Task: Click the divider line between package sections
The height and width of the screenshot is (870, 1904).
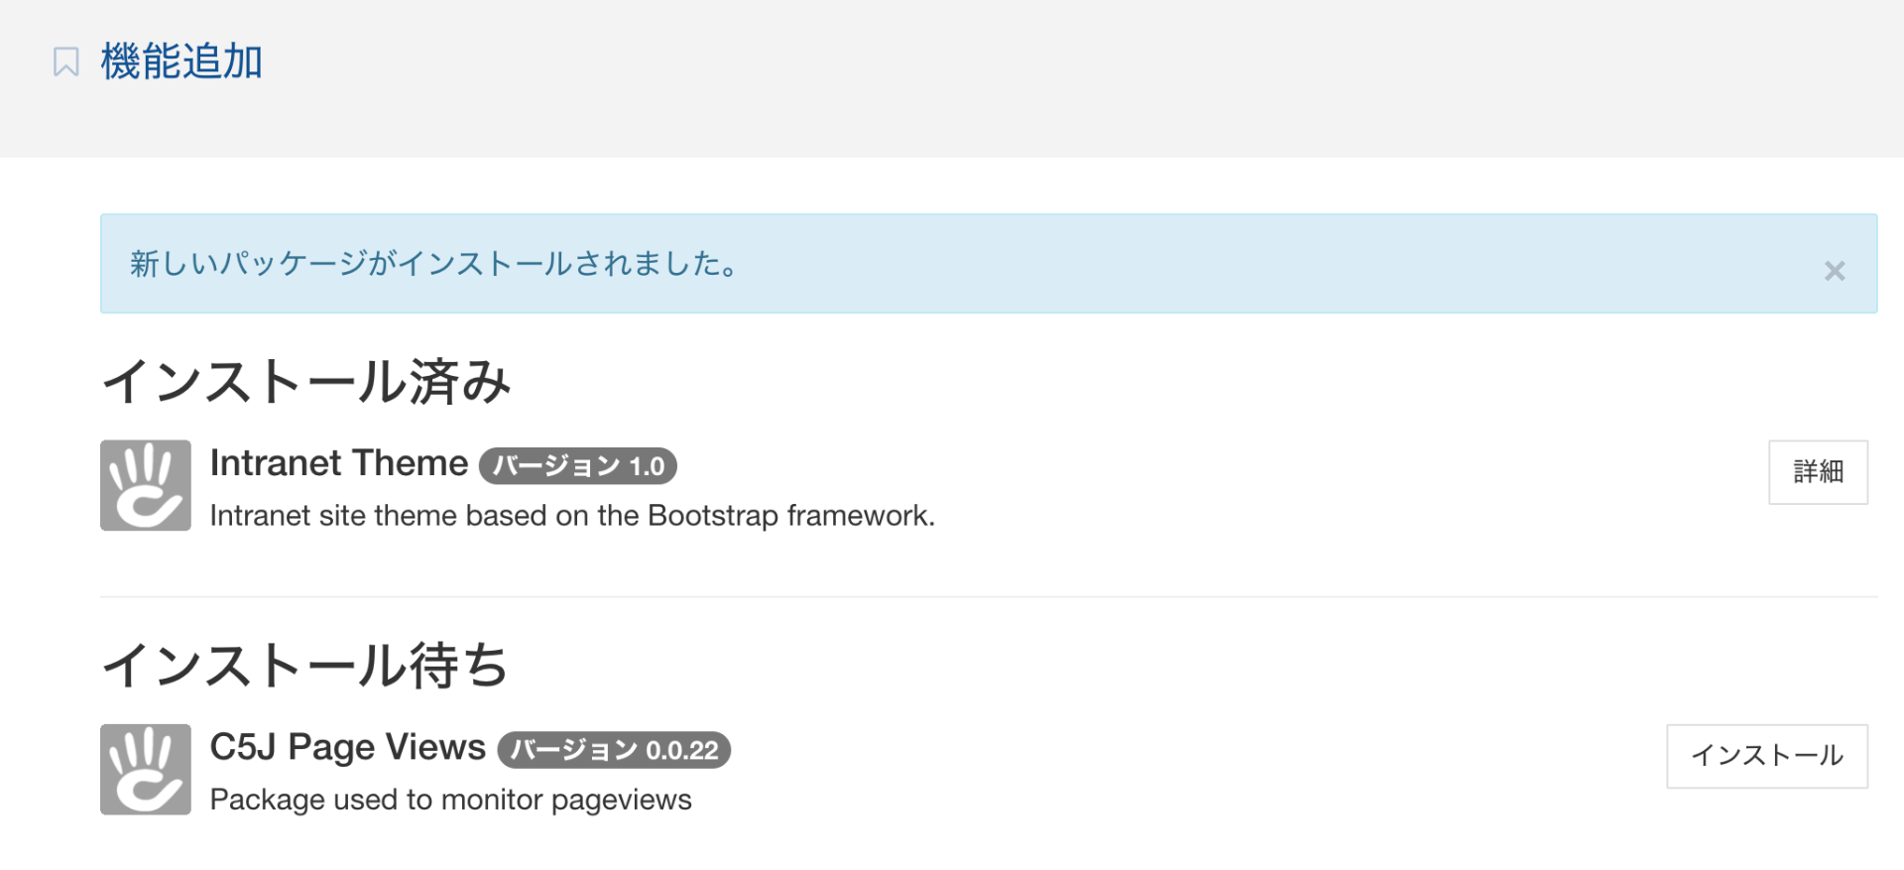Action: [x=988, y=597]
